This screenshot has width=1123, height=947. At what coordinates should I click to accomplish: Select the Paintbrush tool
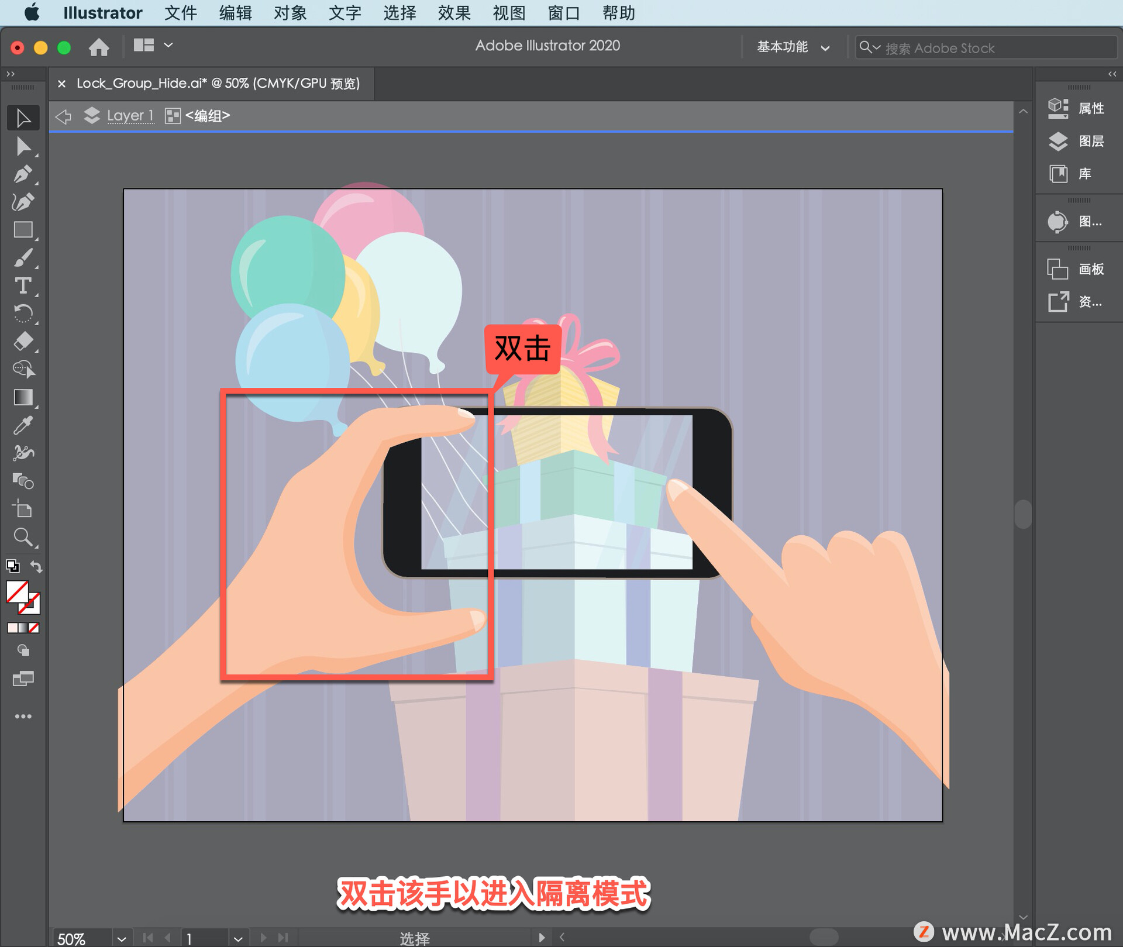tap(23, 258)
